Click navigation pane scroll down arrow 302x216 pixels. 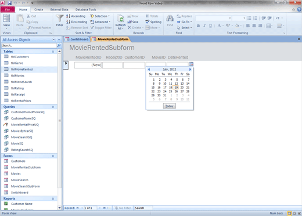pyautogui.click(x=59, y=208)
